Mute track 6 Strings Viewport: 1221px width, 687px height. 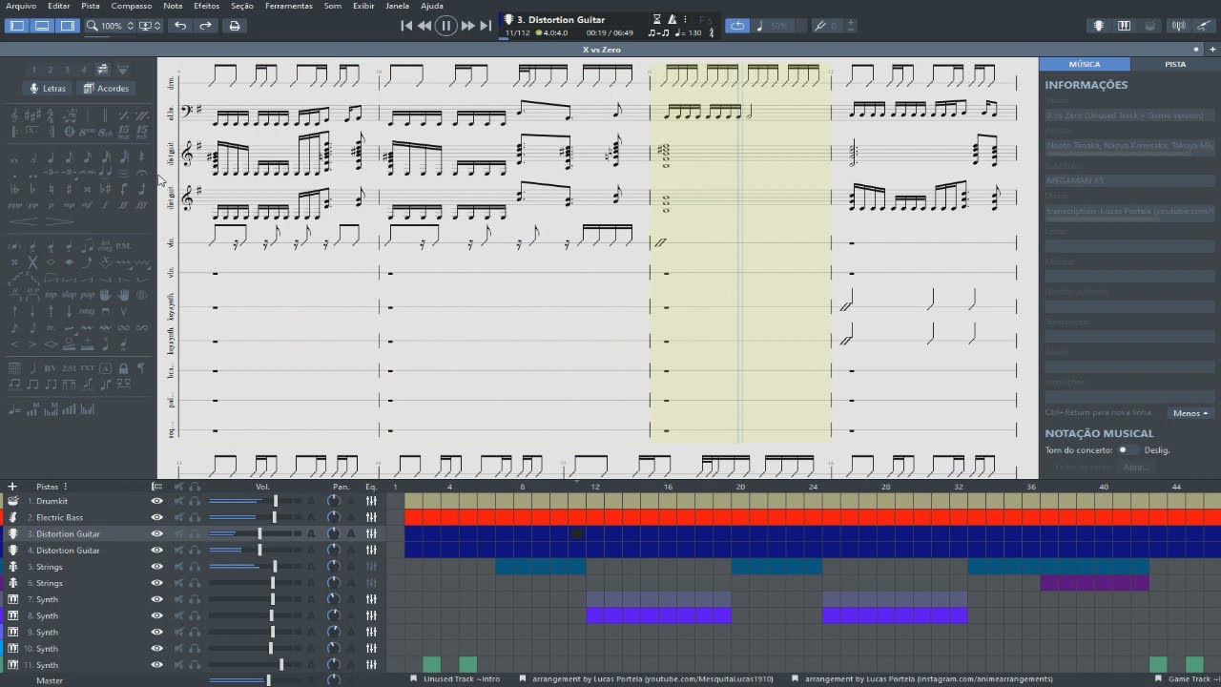(x=178, y=583)
